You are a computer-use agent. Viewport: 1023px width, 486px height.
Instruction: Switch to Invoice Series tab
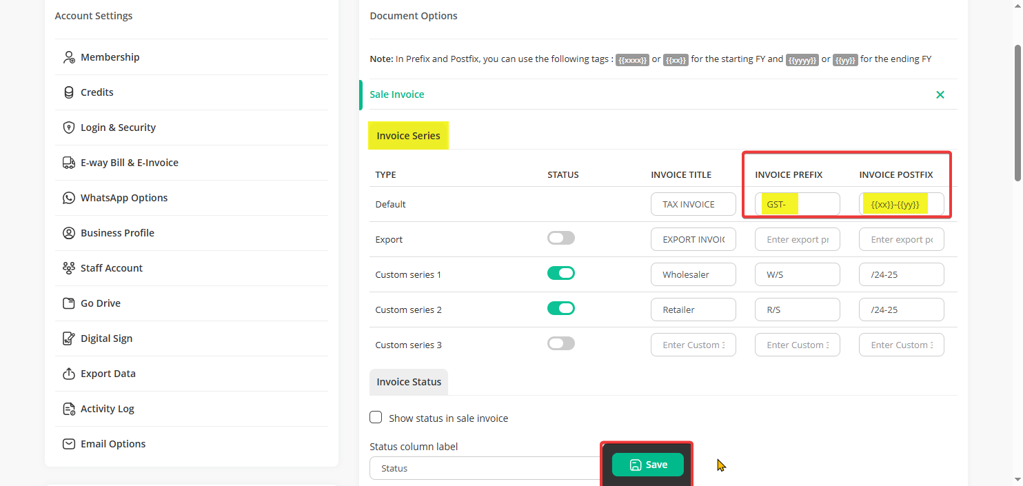pos(408,136)
